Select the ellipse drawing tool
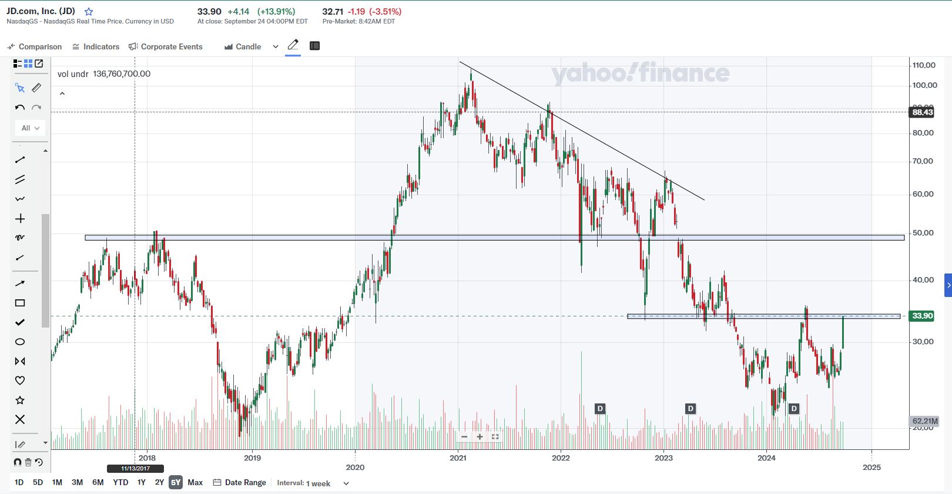This screenshot has width=952, height=494. coord(20,342)
